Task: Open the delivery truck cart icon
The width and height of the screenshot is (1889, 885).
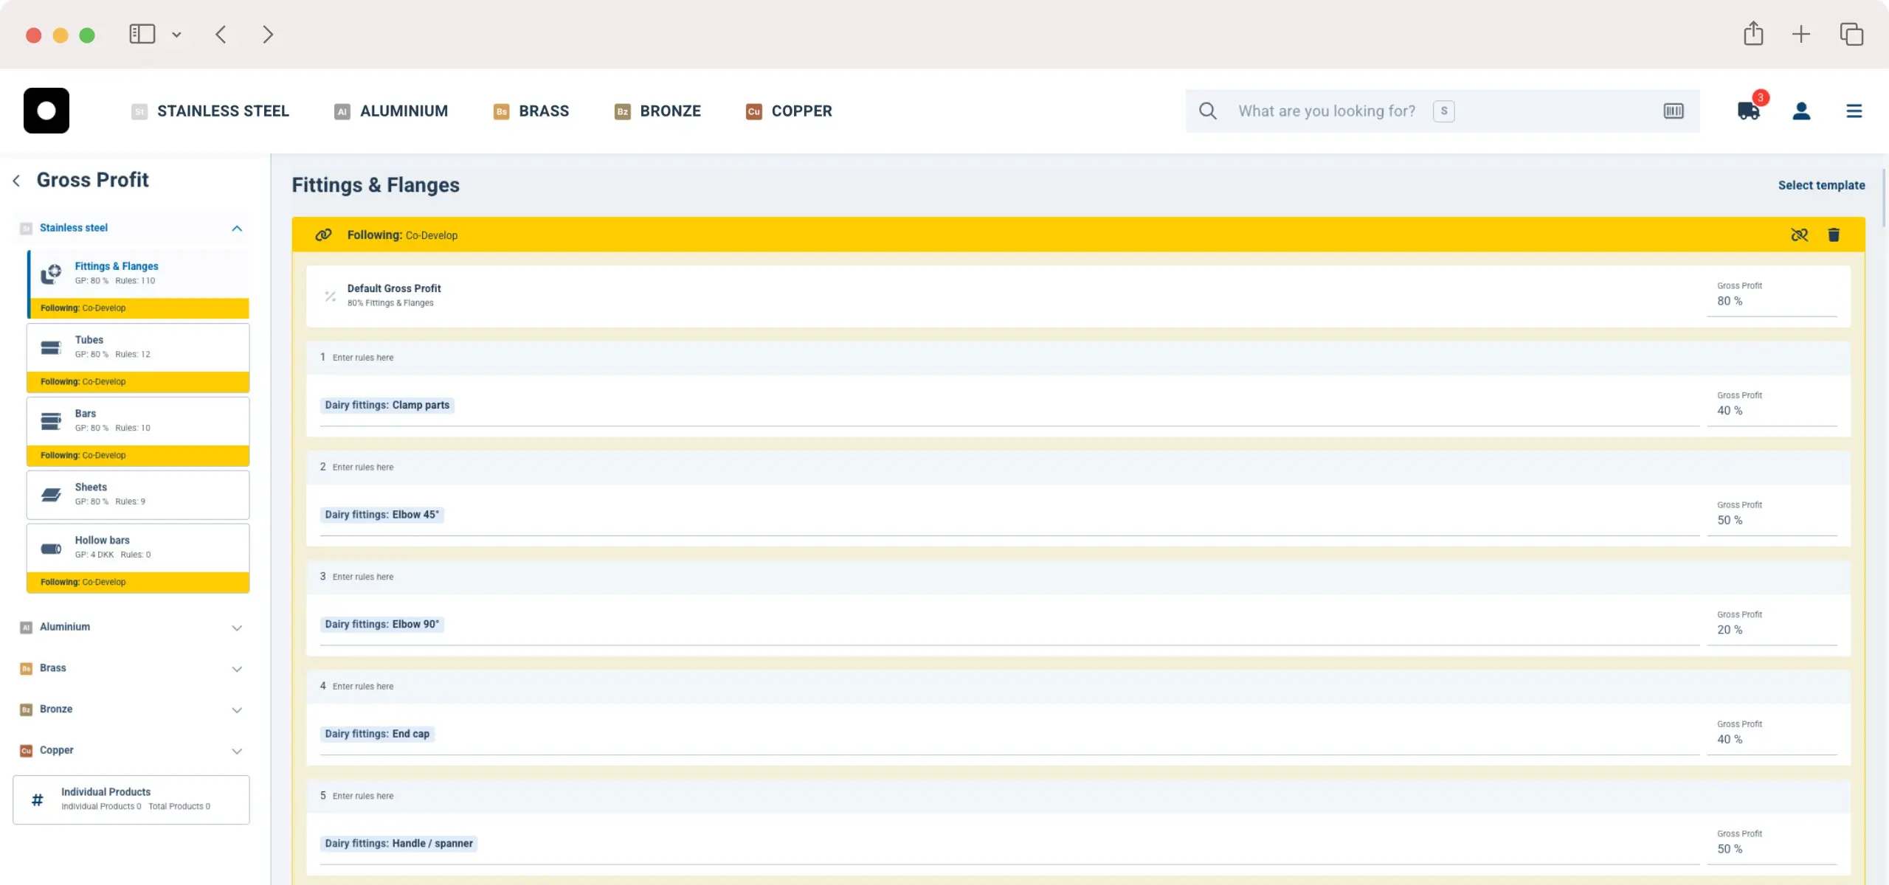Action: pyautogui.click(x=1748, y=111)
